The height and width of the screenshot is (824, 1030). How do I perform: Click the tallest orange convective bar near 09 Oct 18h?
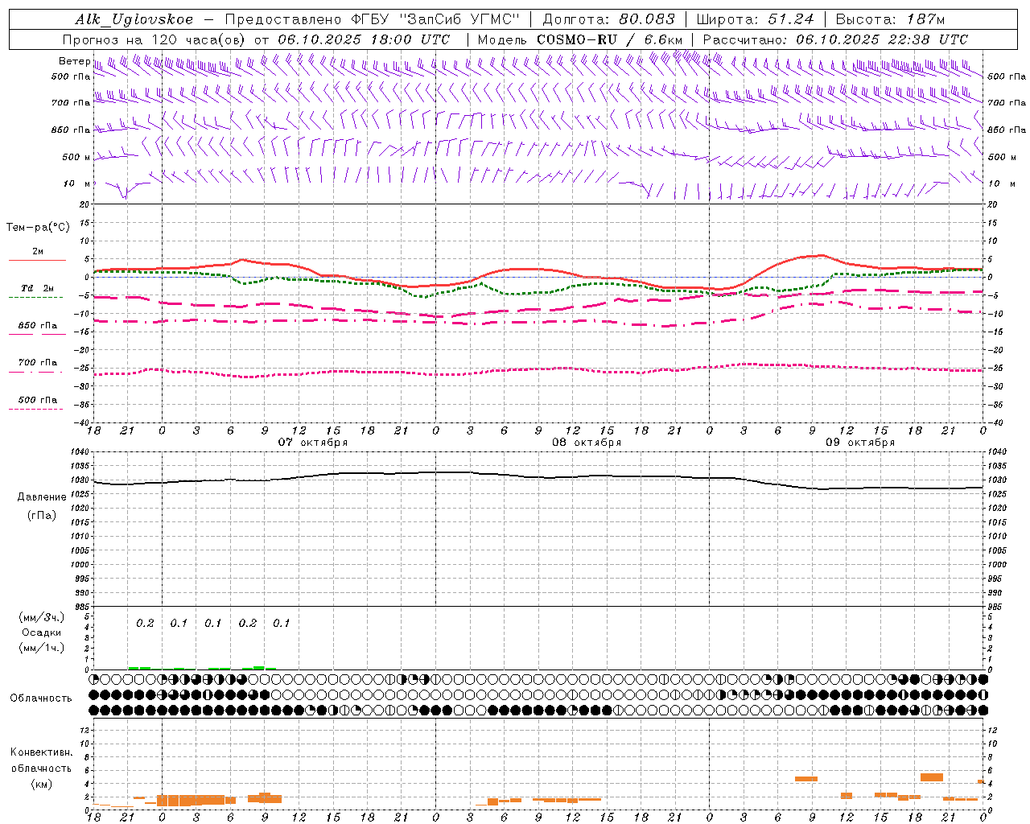point(932,777)
